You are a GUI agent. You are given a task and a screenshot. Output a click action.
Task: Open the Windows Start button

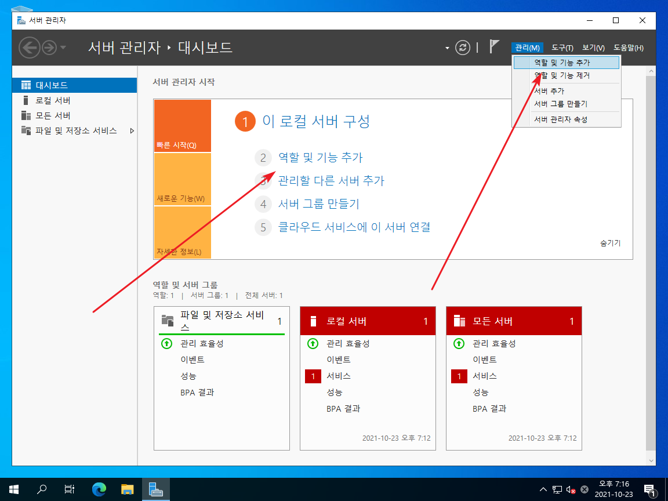tap(14, 489)
